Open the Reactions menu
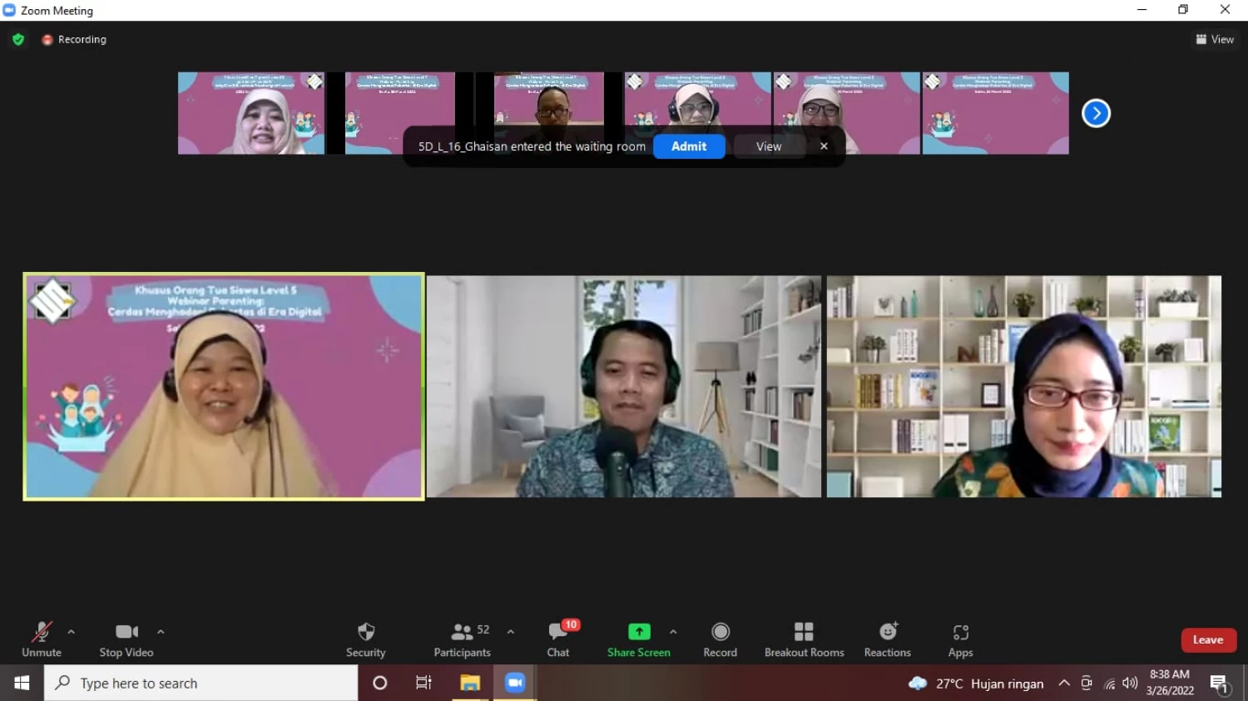This screenshot has width=1248, height=701. (x=887, y=639)
